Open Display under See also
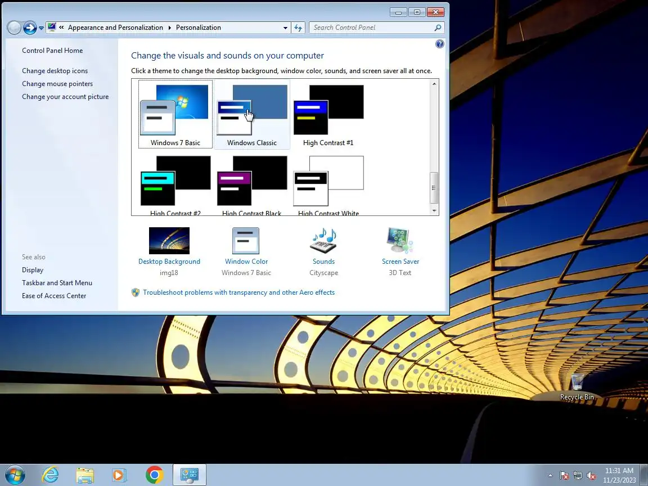 (33, 270)
